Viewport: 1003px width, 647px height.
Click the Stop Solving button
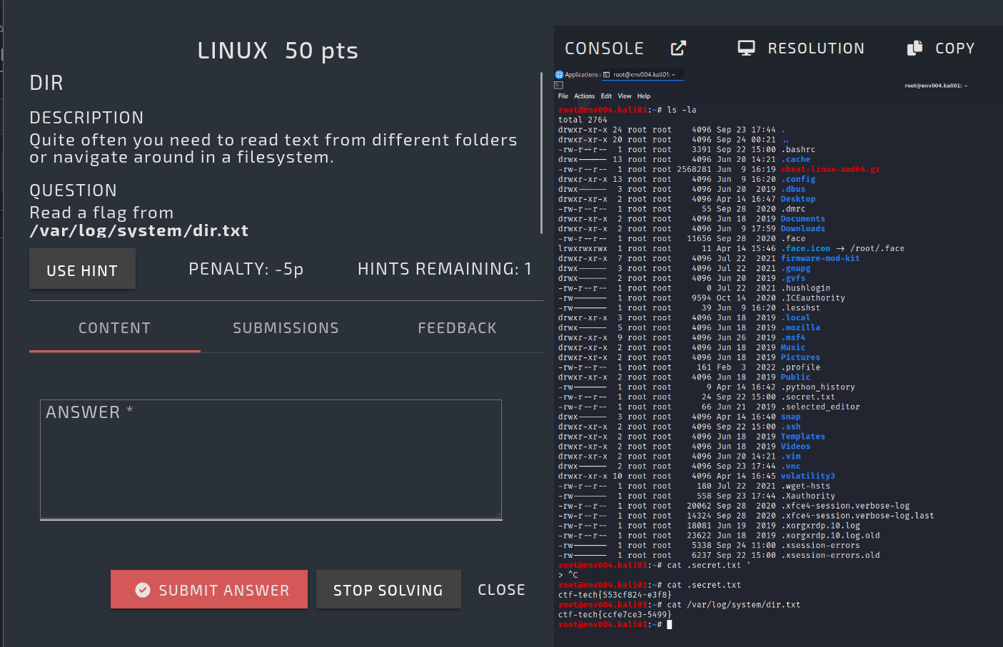pos(388,590)
